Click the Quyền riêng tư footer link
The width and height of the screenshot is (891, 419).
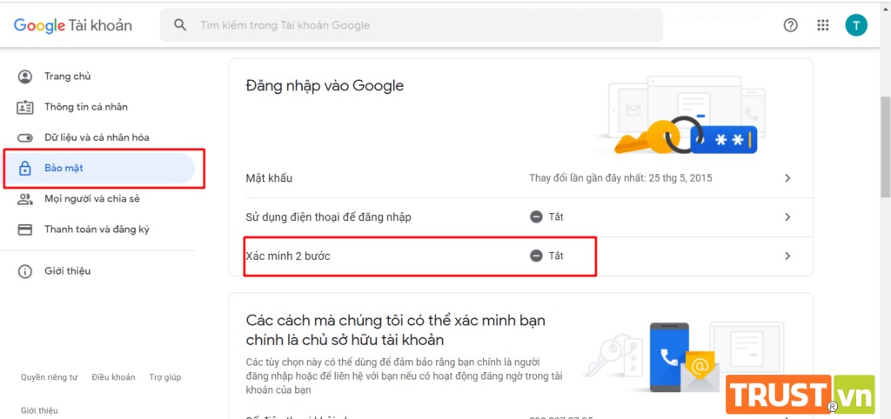coord(49,377)
